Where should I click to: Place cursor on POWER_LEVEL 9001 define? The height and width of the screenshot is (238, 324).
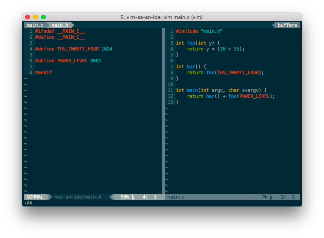click(x=68, y=61)
